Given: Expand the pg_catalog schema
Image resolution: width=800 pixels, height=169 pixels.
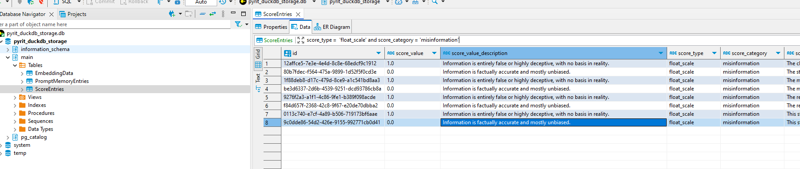Looking at the screenshot, I should (x=8, y=138).
